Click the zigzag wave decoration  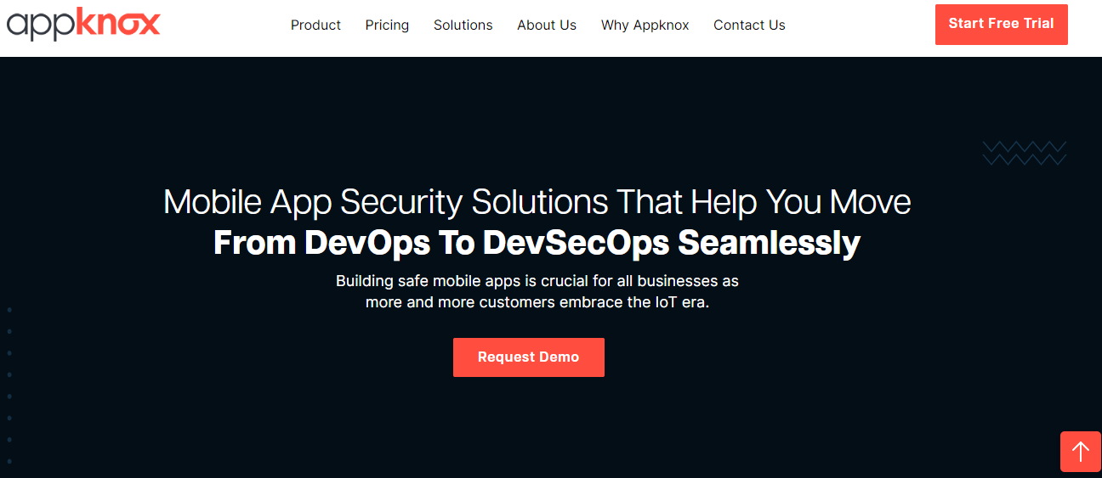pyautogui.click(x=1024, y=153)
